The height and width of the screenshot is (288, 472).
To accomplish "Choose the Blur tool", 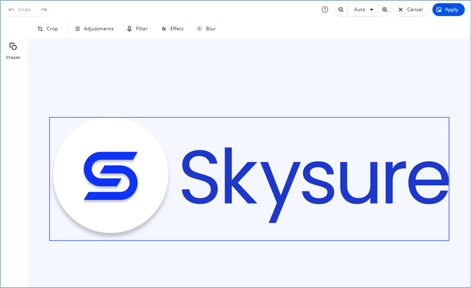I will coord(206,28).
